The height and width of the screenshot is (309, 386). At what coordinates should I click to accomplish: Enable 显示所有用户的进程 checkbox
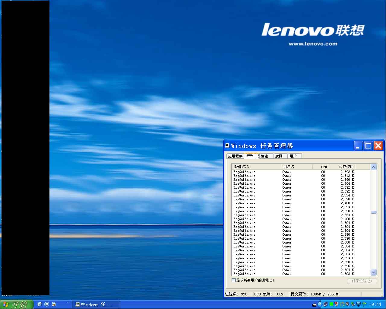[233, 280]
